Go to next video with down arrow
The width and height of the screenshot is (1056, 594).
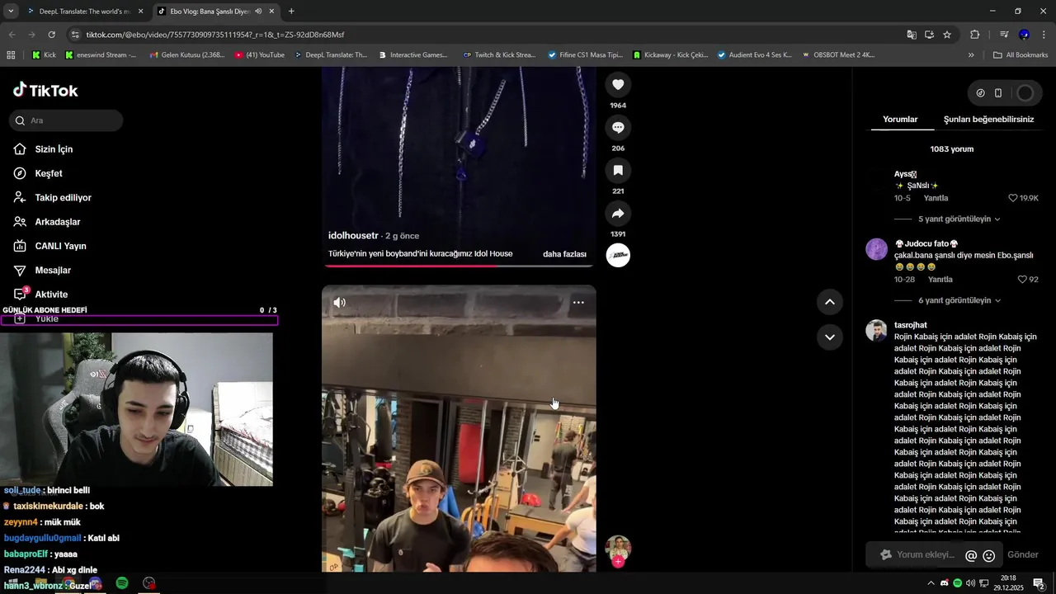tap(830, 337)
